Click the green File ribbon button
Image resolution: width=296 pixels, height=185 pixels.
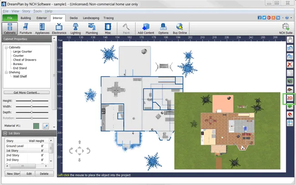tap(10, 18)
